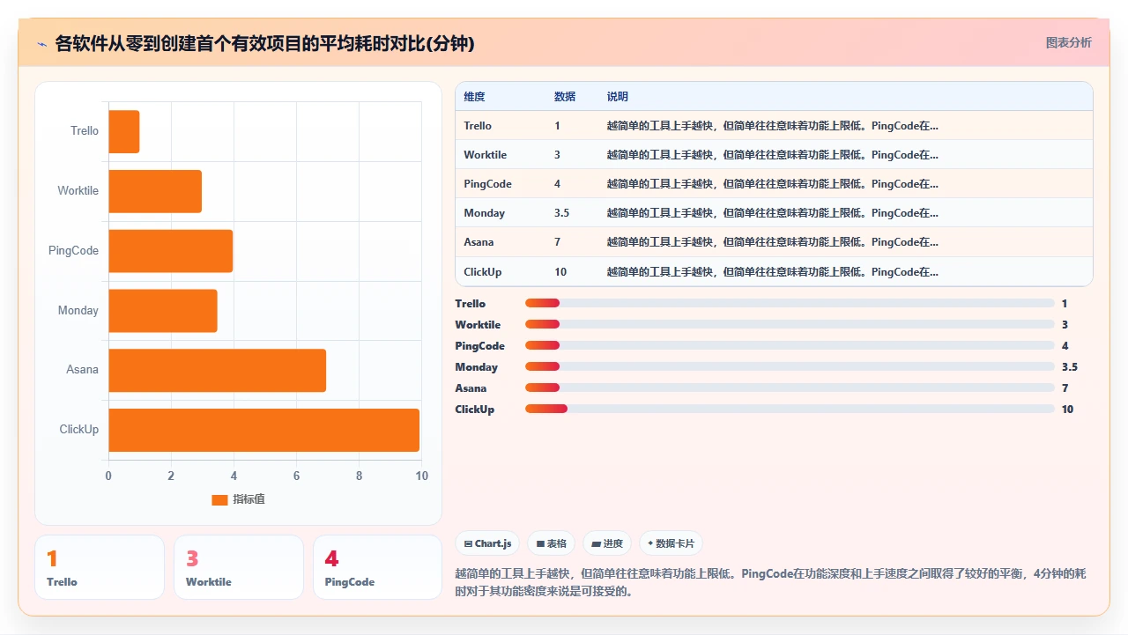Select the 表格 tag chip

pyautogui.click(x=551, y=543)
